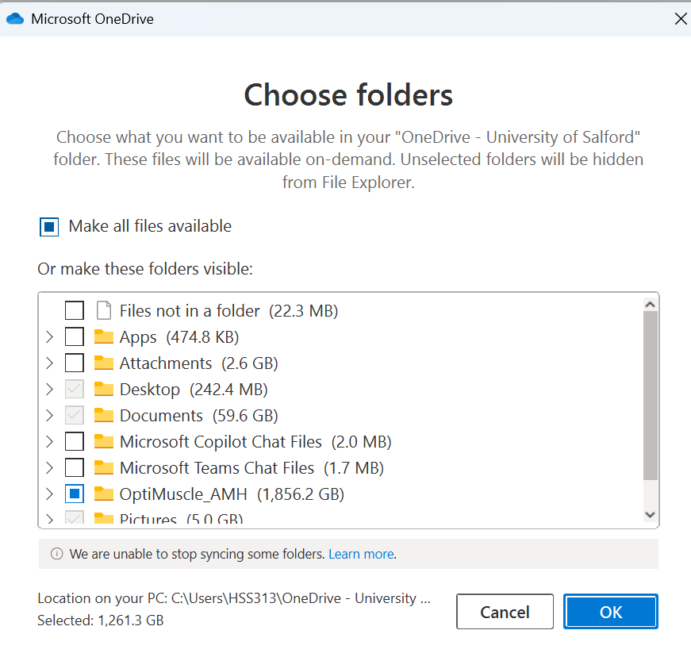Check the Files not in a folder checkbox
The width and height of the screenshot is (691, 657).
click(x=74, y=310)
